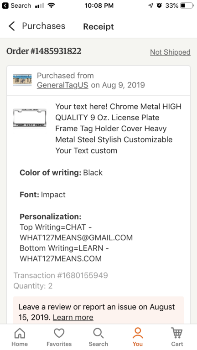
Task: Tap the Search back-to-app indicator in status bar
Action: point(16,5)
